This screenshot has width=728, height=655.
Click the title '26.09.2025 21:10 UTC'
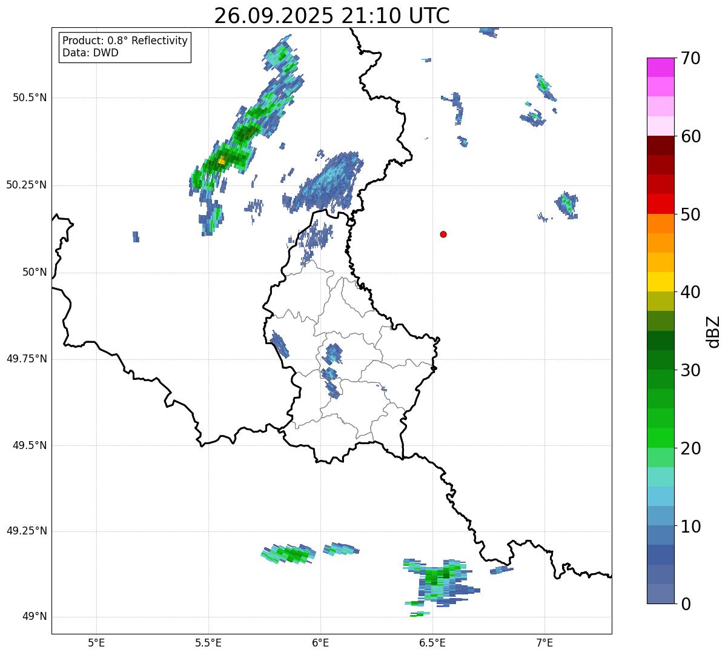tap(332, 16)
